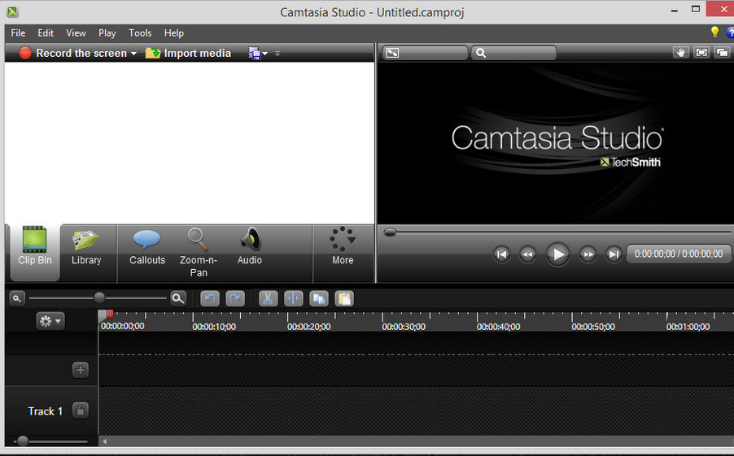Click the timeline zoom slider handle
The width and height of the screenshot is (734, 456).
pos(99,297)
